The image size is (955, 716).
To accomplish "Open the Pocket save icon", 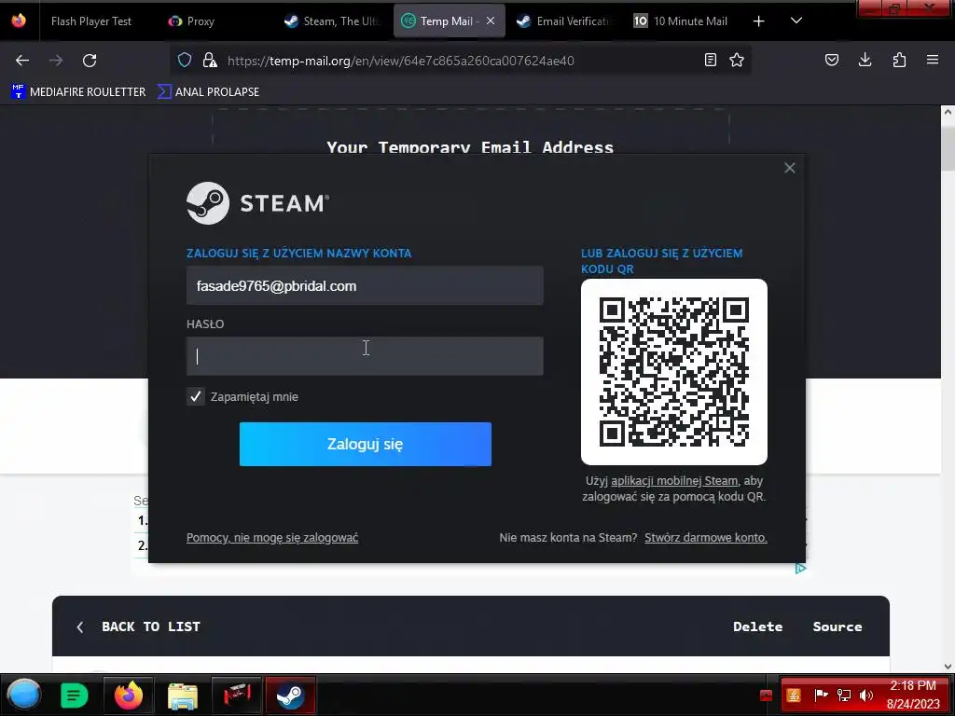I will click(x=832, y=60).
